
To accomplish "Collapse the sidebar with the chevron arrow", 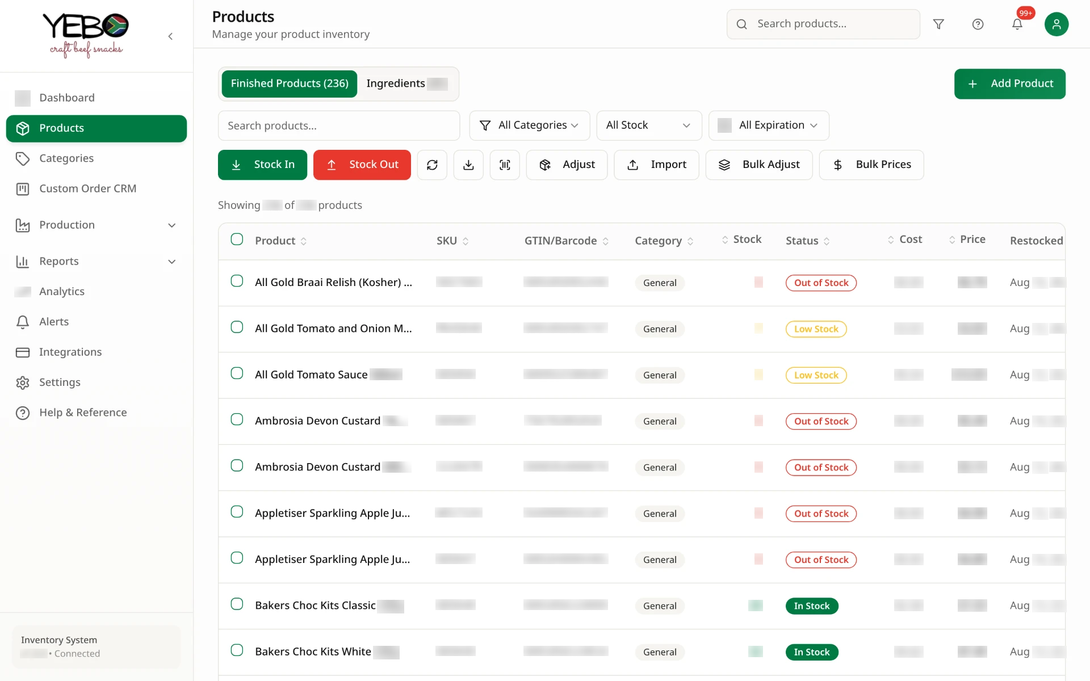I will coord(170,36).
